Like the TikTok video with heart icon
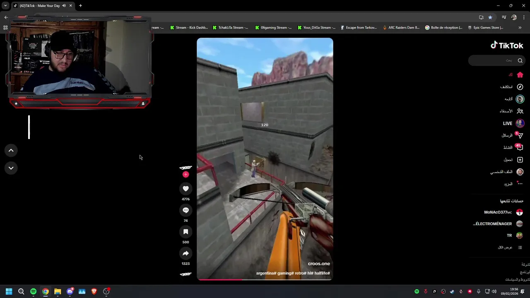Viewport: 530px width, 298px height. click(x=185, y=189)
